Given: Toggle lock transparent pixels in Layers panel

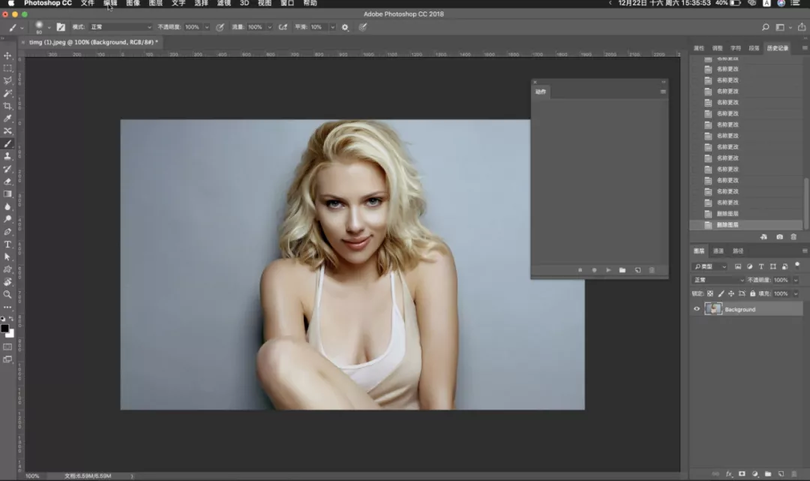Looking at the screenshot, I should [x=710, y=293].
